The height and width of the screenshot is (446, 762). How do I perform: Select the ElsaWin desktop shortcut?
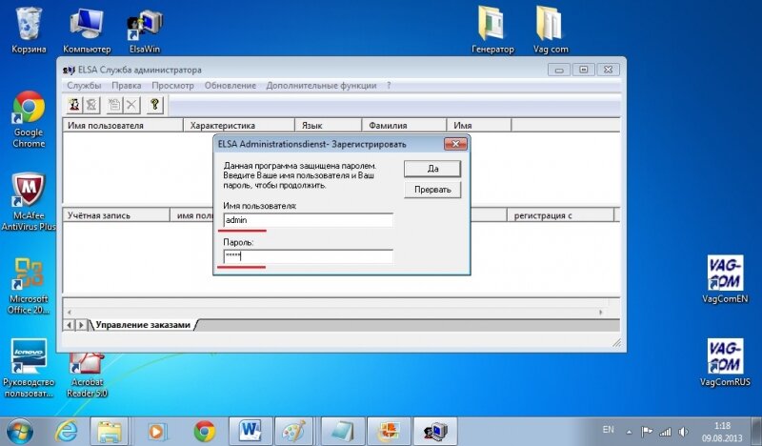pos(145,30)
